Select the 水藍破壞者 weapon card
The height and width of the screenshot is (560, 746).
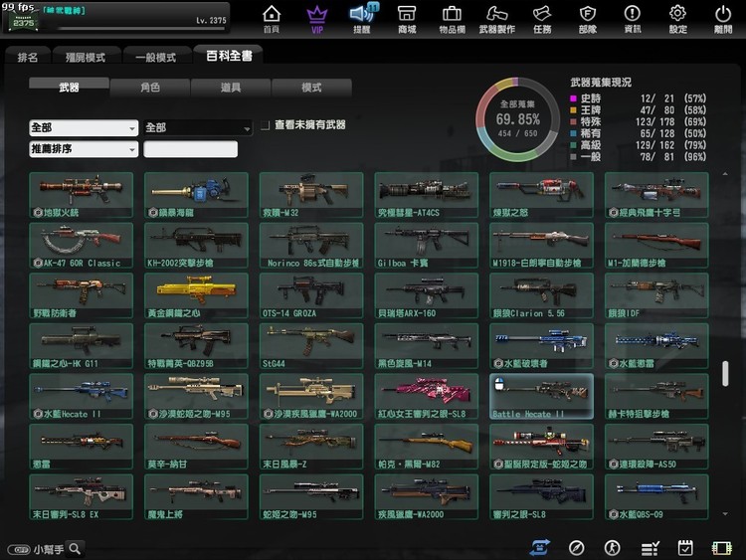pyautogui.click(x=541, y=346)
